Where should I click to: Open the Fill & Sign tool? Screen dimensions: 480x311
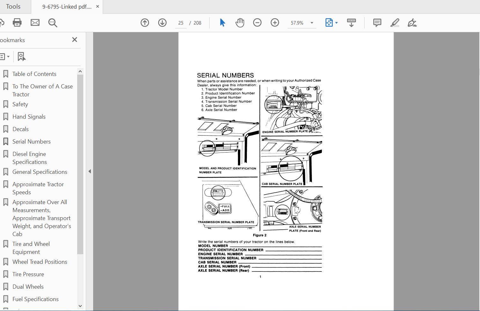click(x=412, y=22)
